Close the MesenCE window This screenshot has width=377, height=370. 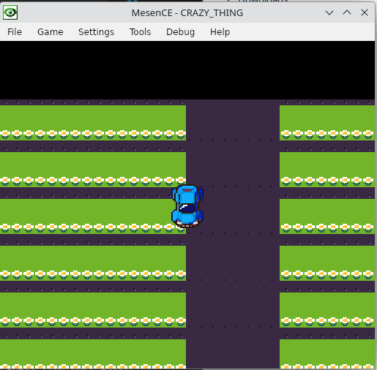(365, 12)
